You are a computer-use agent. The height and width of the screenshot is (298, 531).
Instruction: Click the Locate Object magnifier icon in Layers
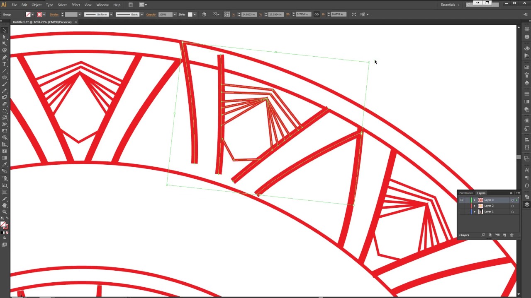click(483, 235)
